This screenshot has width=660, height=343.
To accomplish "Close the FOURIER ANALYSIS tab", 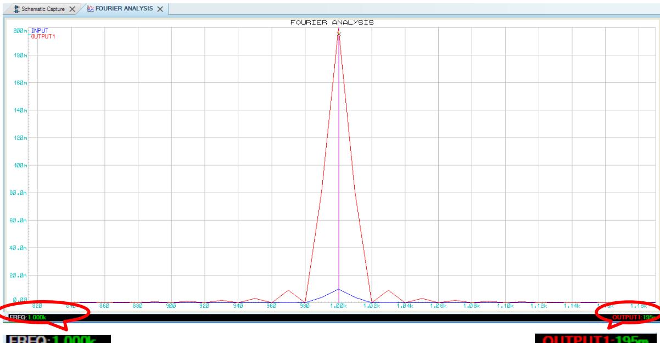I will pyautogui.click(x=161, y=9).
